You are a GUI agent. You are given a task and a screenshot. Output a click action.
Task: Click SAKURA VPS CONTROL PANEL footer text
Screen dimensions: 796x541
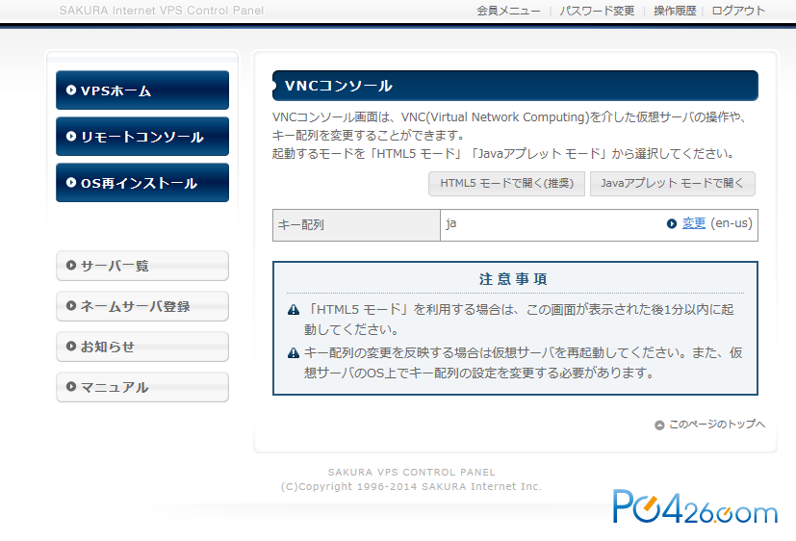click(x=411, y=472)
